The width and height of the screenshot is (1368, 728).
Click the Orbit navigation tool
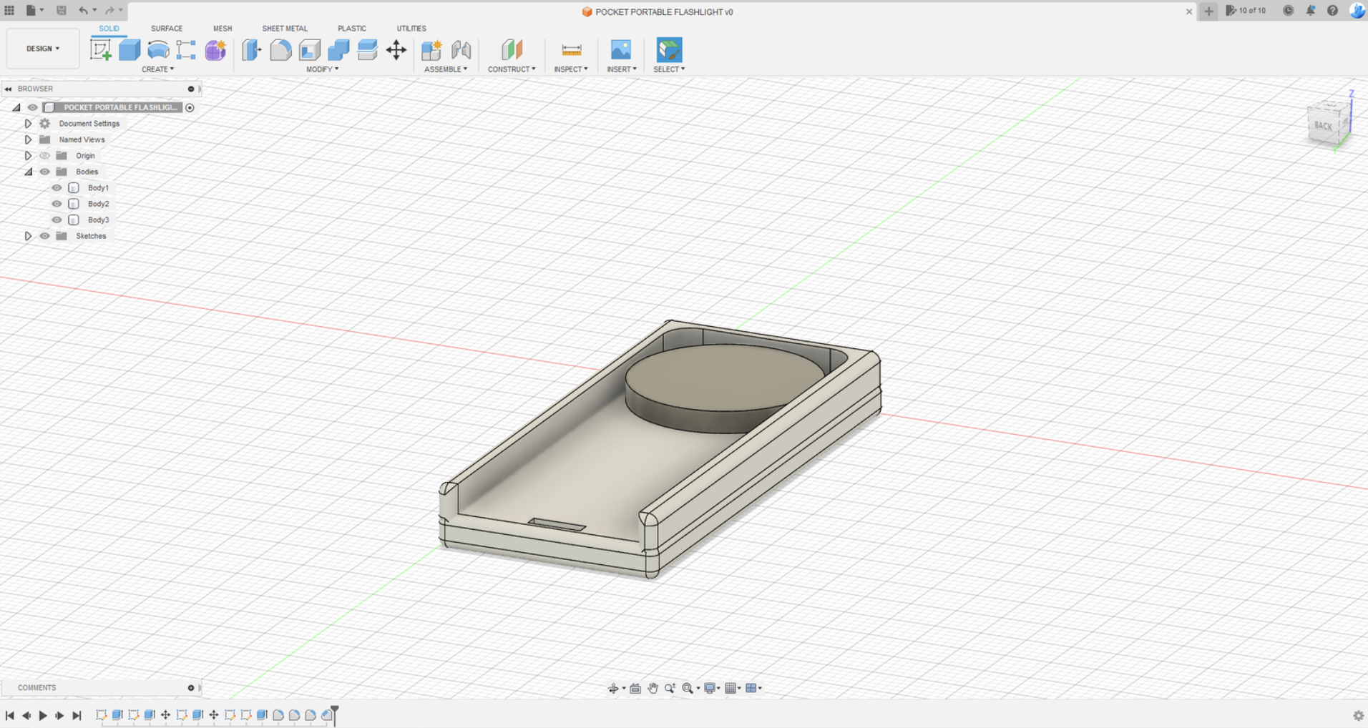[x=613, y=688]
